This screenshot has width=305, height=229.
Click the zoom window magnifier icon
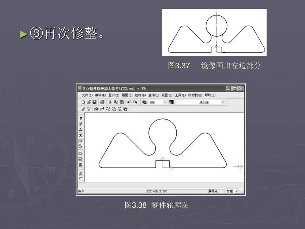coord(114,109)
